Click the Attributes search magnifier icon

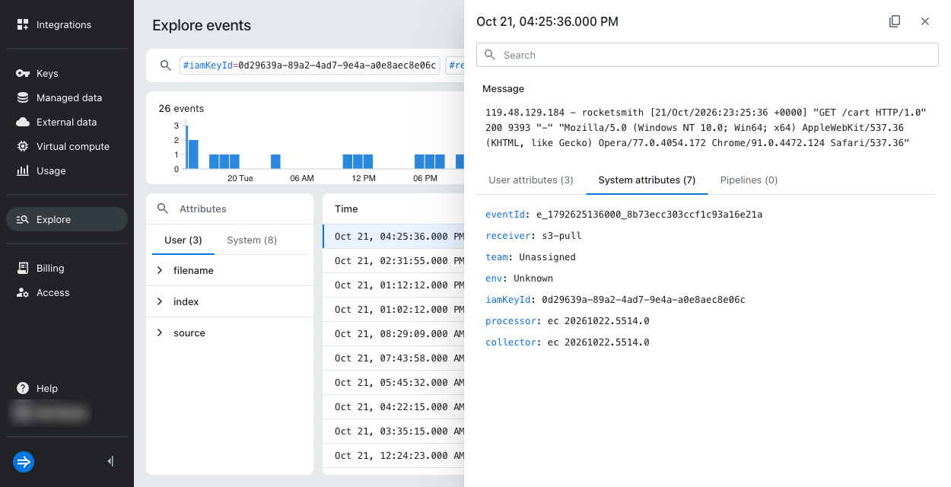(x=163, y=208)
